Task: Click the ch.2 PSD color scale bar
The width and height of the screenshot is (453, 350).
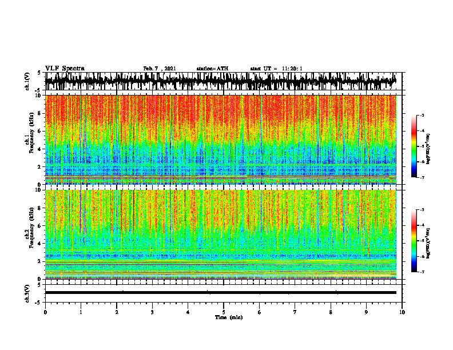Action: point(414,241)
